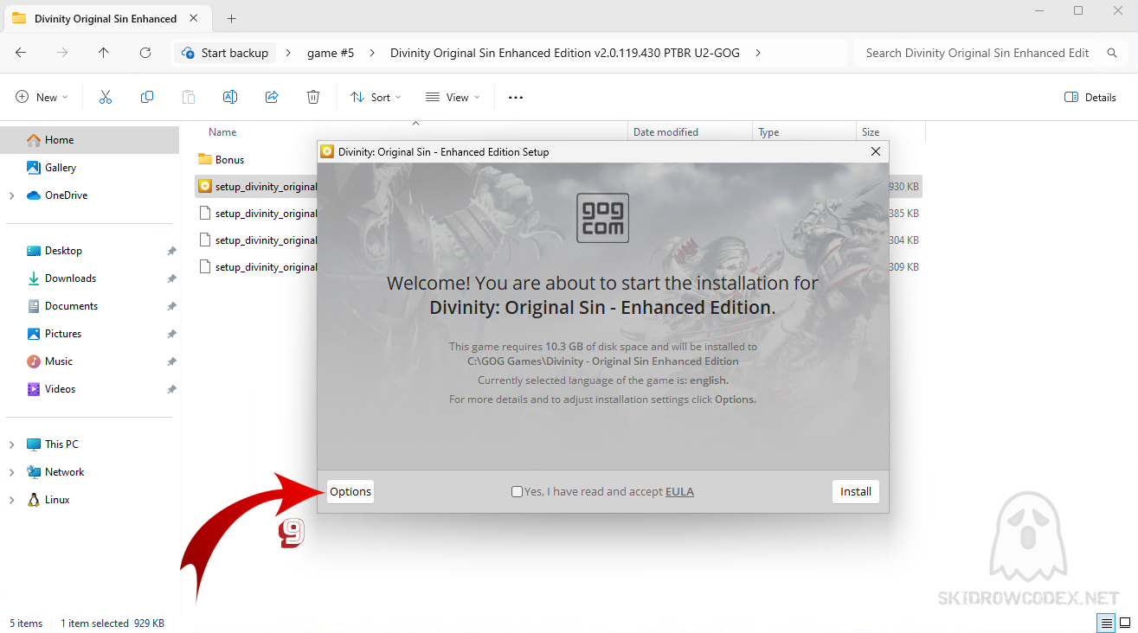The image size is (1138, 633).
Task: Go up one folder level
Action: [104, 53]
